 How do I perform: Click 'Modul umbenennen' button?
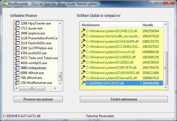click(124, 99)
